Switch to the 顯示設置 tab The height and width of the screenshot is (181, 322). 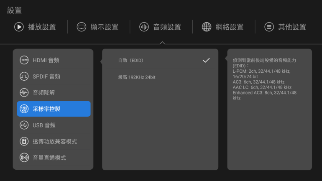tap(98, 27)
